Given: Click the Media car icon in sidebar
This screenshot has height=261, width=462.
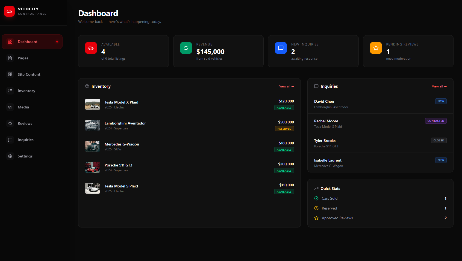Looking at the screenshot, I should coord(10,107).
